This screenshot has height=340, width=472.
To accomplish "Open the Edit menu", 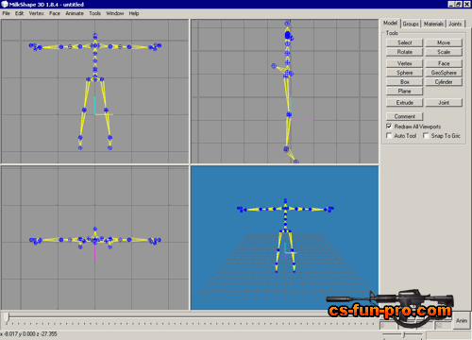I will point(19,13).
